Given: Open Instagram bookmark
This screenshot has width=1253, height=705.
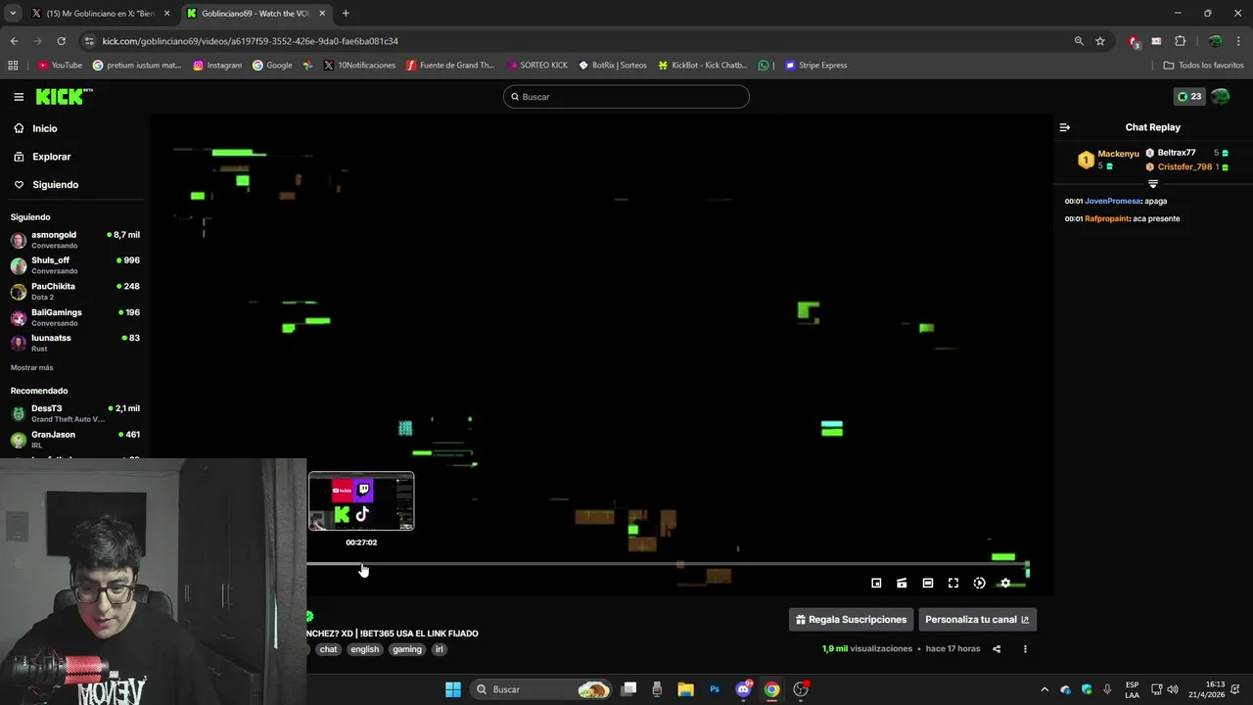Looking at the screenshot, I should click(217, 66).
